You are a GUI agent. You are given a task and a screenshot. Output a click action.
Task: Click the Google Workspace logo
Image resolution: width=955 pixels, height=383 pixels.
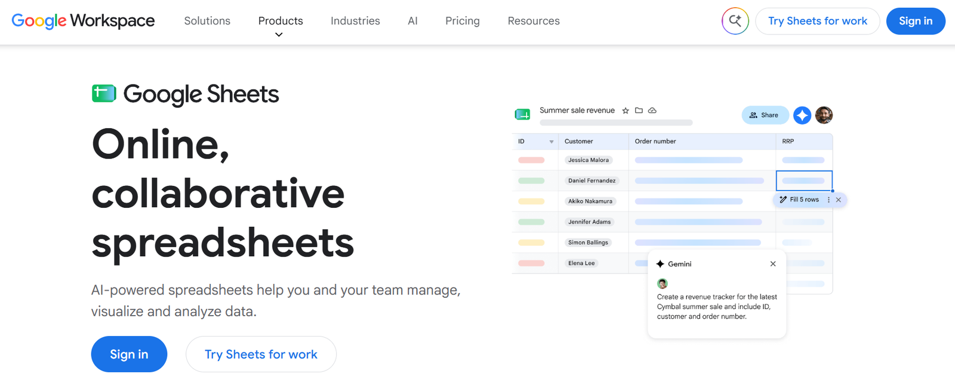(x=83, y=21)
